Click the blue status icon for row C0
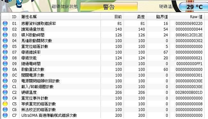 (x=5, y=81)
